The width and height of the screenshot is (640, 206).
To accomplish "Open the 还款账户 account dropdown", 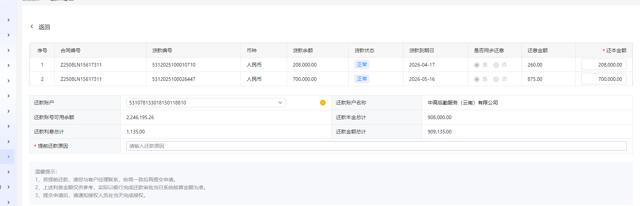I will tap(206, 103).
